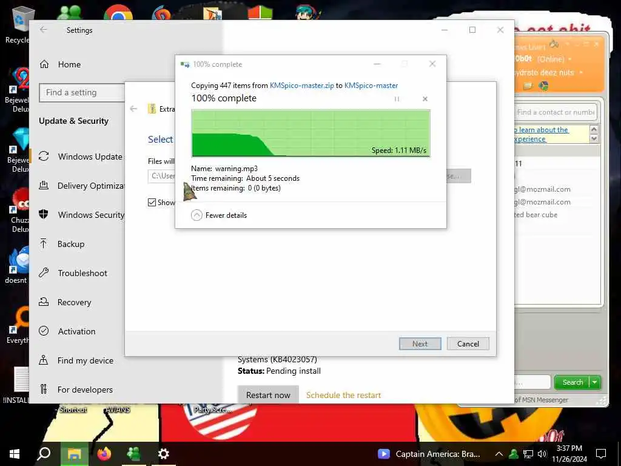Viewport: 621px width, 466px height.
Task: Launch Firefox from the taskbar
Action: coord(104,454)
